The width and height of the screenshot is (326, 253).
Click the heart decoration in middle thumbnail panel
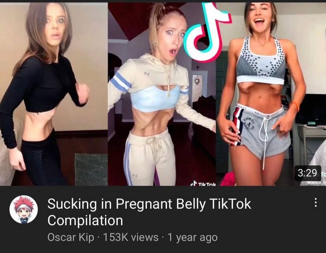(197, 80)
